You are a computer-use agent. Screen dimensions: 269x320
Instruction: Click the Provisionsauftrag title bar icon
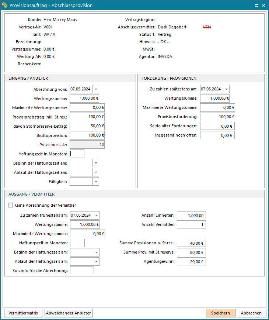click(x=5, y=6)
